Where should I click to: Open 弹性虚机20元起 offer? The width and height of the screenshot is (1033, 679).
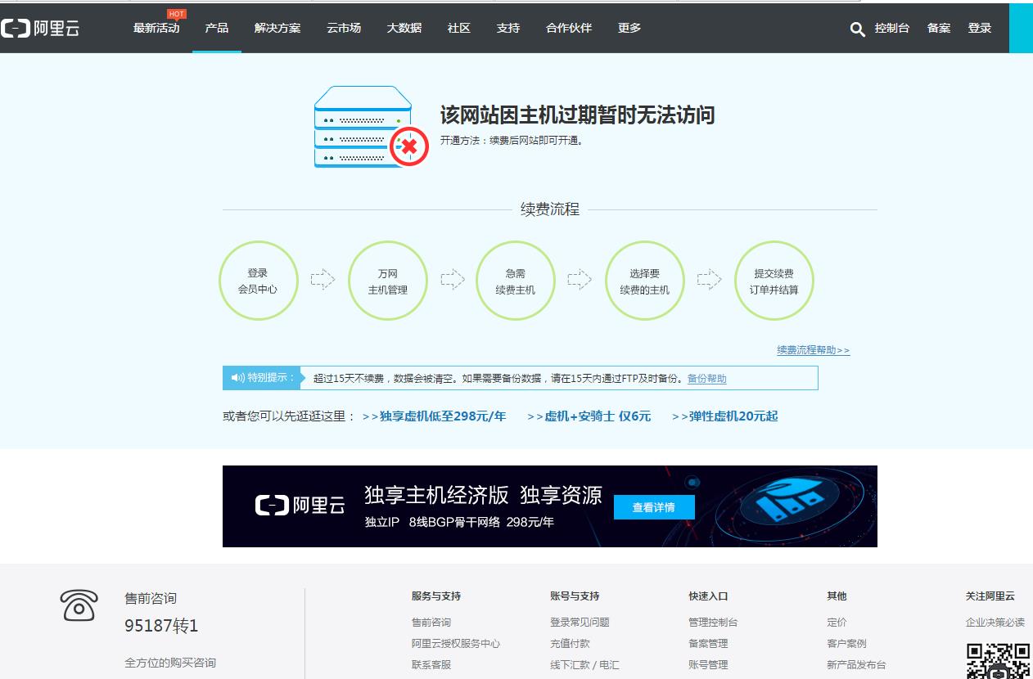(724, 416)
